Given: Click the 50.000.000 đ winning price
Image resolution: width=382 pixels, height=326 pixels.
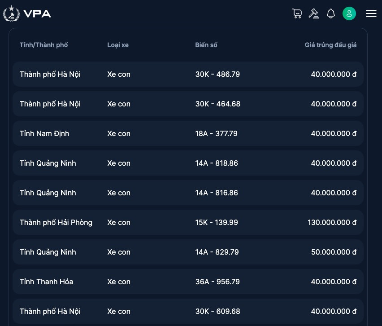Looking at the screenshot, I should 334,252.
